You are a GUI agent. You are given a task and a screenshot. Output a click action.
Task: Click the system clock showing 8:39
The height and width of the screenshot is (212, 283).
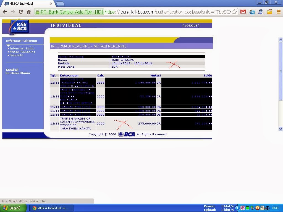pyautogui.click(x=275, y=208)
